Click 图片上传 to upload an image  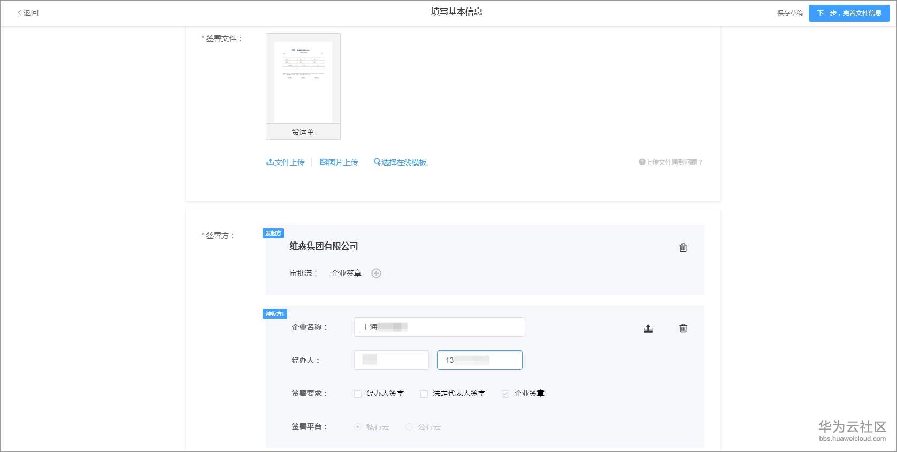pyautogui.click(x=339, y=162)
